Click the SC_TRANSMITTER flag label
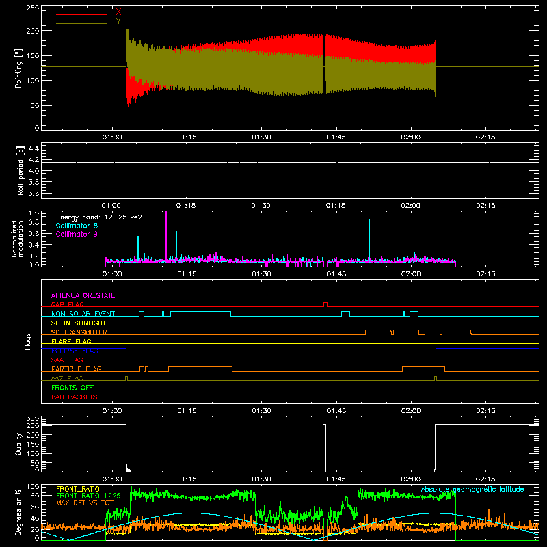Viewport: 547px width, 547px height. click(79, 332)
